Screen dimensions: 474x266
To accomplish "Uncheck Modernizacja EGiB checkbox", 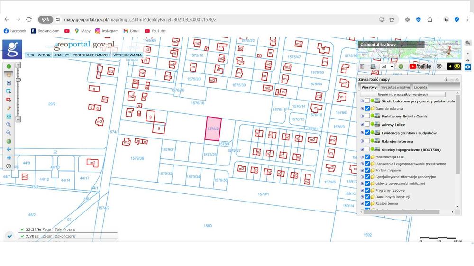I will [367, 157].
